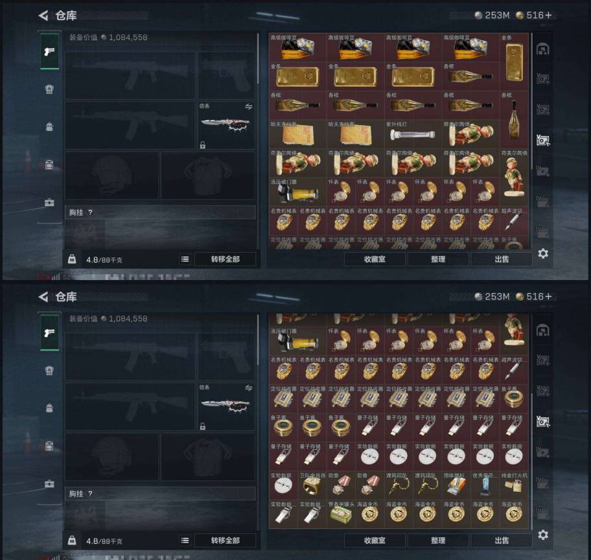The image size is (591, 560).
Task: Select the green canned food tin item
Action: coord(341,515)
